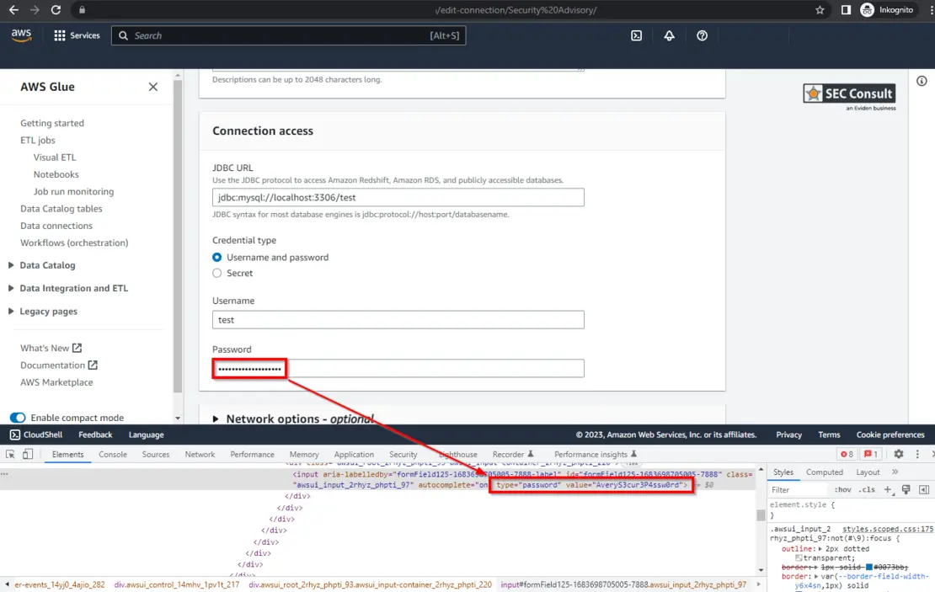This screenshot has width=935, height=592.
Task: Bookmark this page with the star
Action: 820,9
